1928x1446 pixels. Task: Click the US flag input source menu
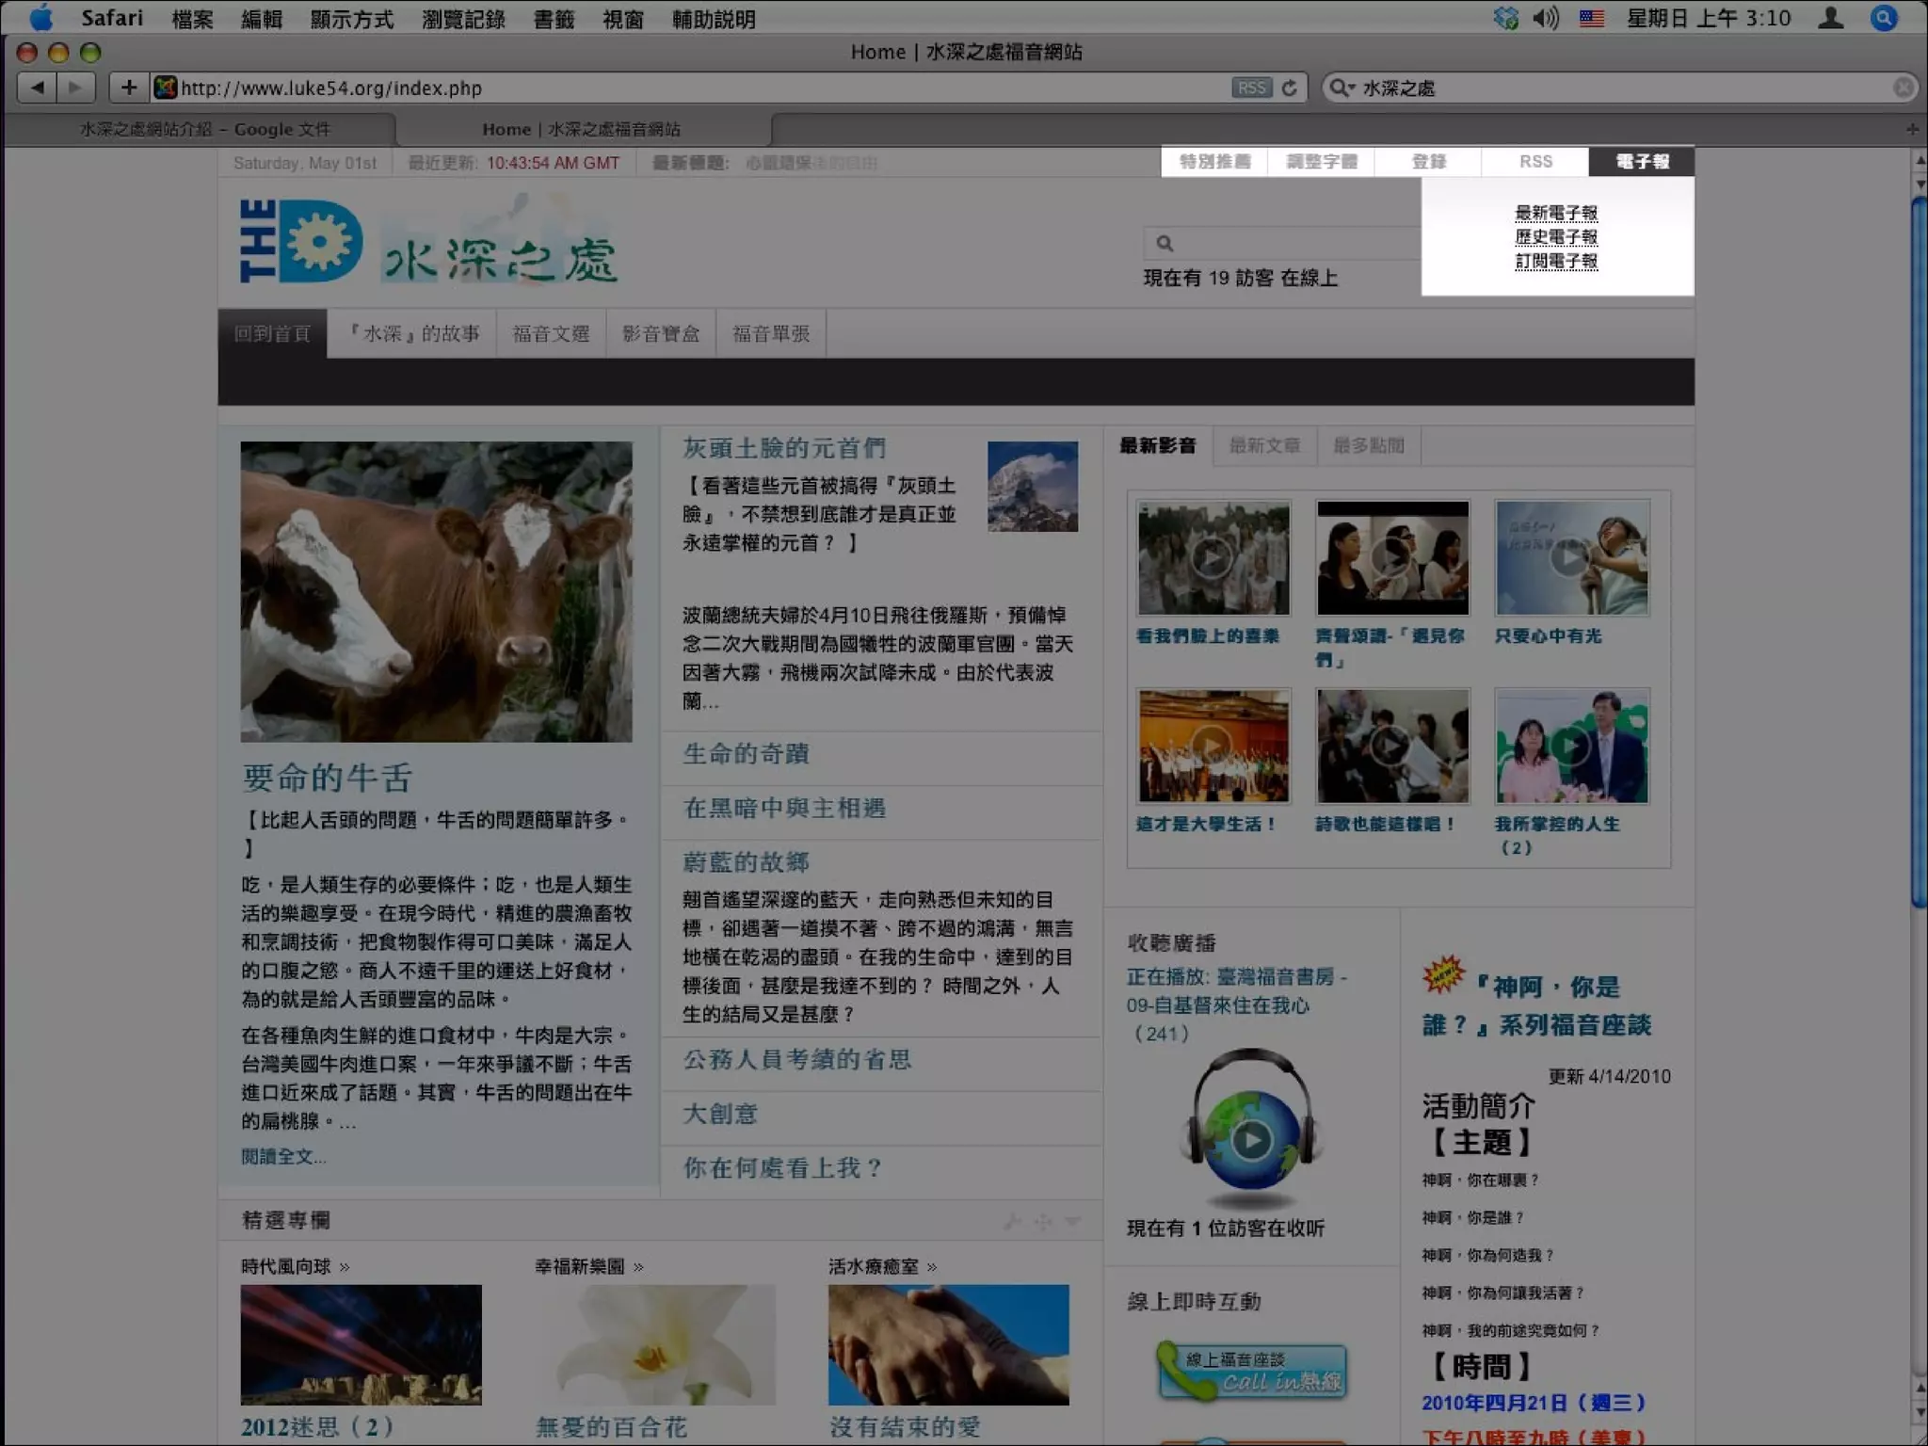(1591, 18)
